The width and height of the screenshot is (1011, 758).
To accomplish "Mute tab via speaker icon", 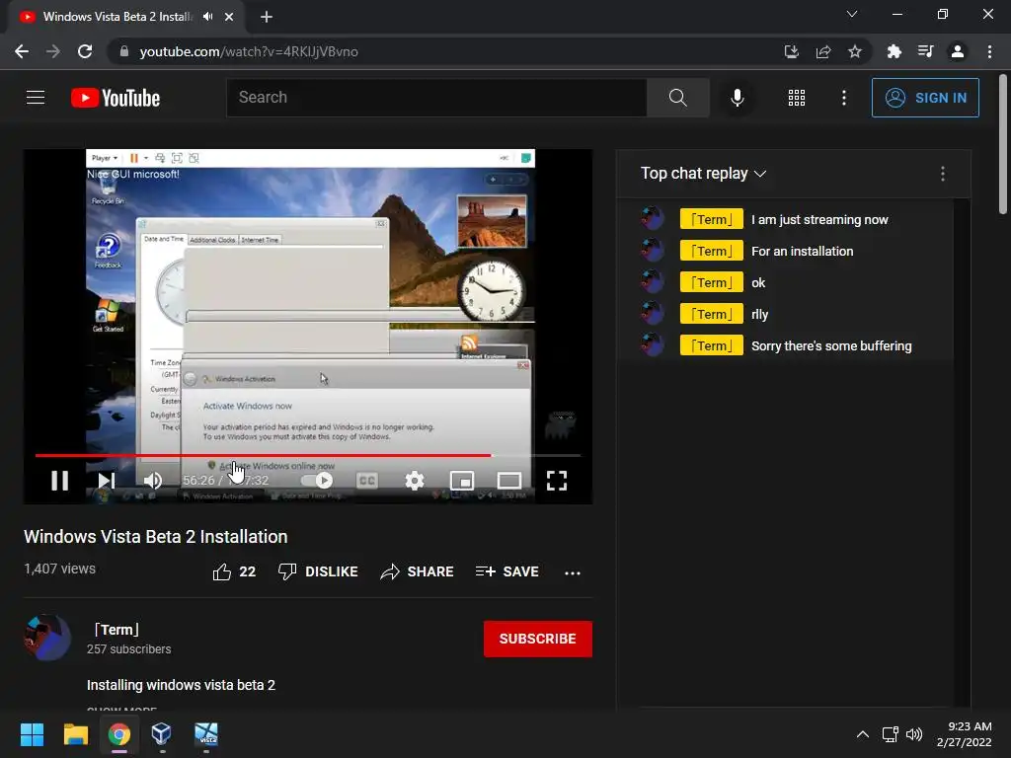I will [207, 17].
